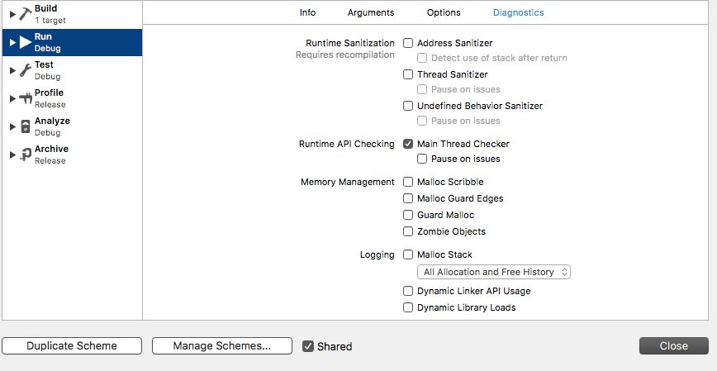Image resolution: width=717 pixels, height=371 pixels.
Task: Enable the Address Sanitizer checkbox
Action: click(x=408, y=43)
